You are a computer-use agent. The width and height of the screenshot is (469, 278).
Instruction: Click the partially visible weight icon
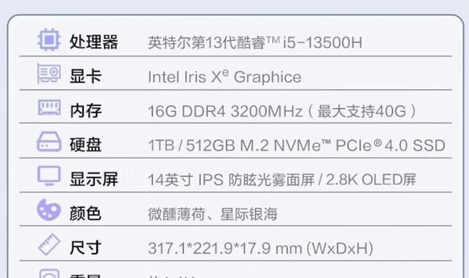[49, 273]
